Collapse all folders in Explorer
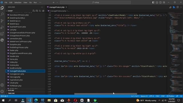 pos(43,11)
